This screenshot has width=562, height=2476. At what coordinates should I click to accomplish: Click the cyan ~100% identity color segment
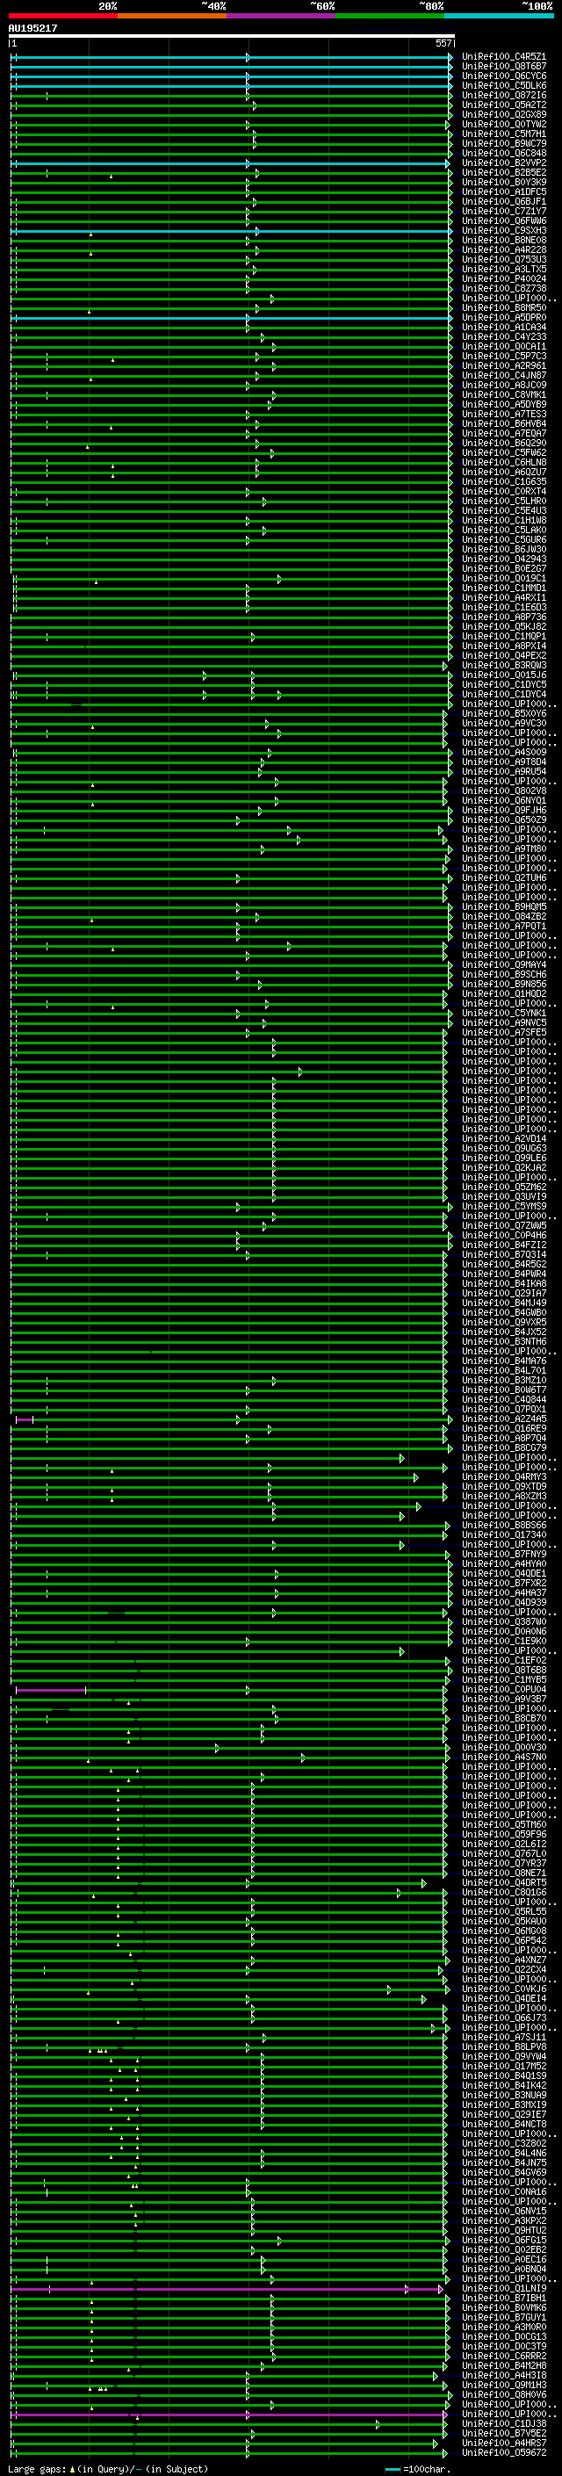(499, 16)
